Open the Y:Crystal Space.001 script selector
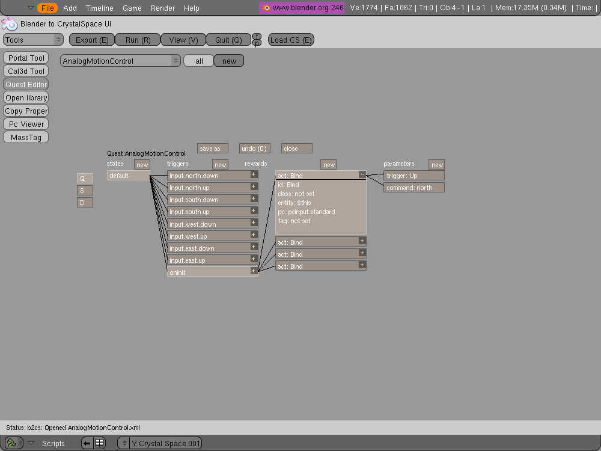Viewport: 601px width, 451px height. click(160, 443)
